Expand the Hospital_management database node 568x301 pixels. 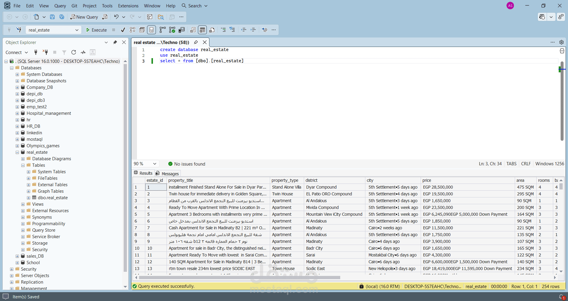coord(17,113)
